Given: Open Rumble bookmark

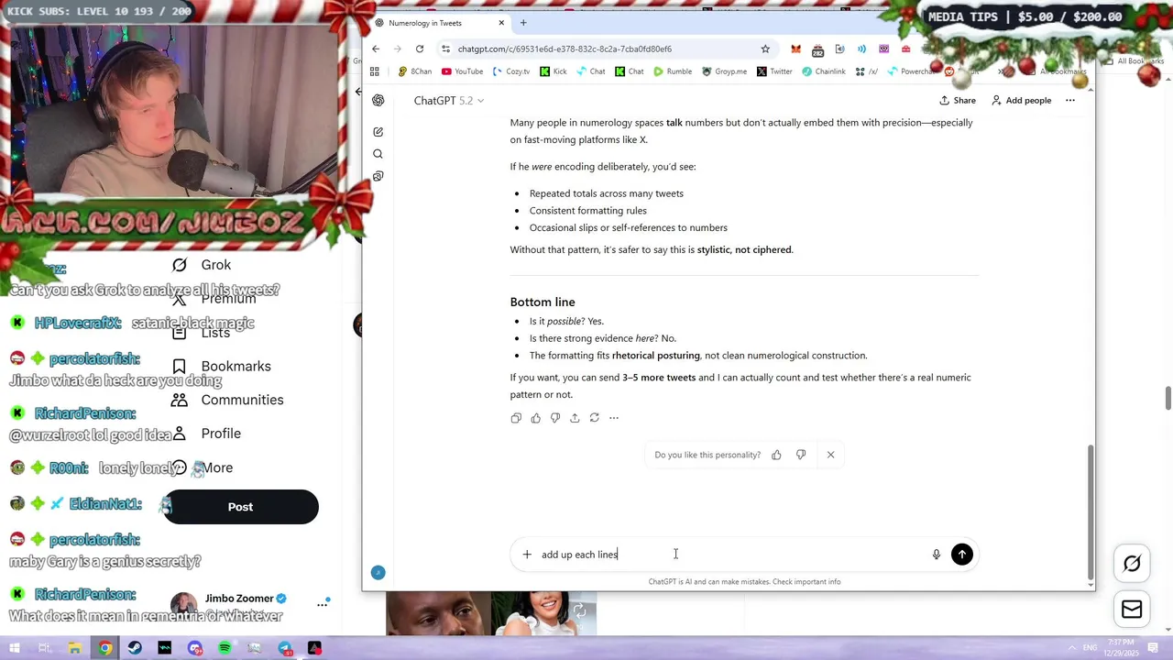Looking at the screenshot, I should click(x=673, y=71).
